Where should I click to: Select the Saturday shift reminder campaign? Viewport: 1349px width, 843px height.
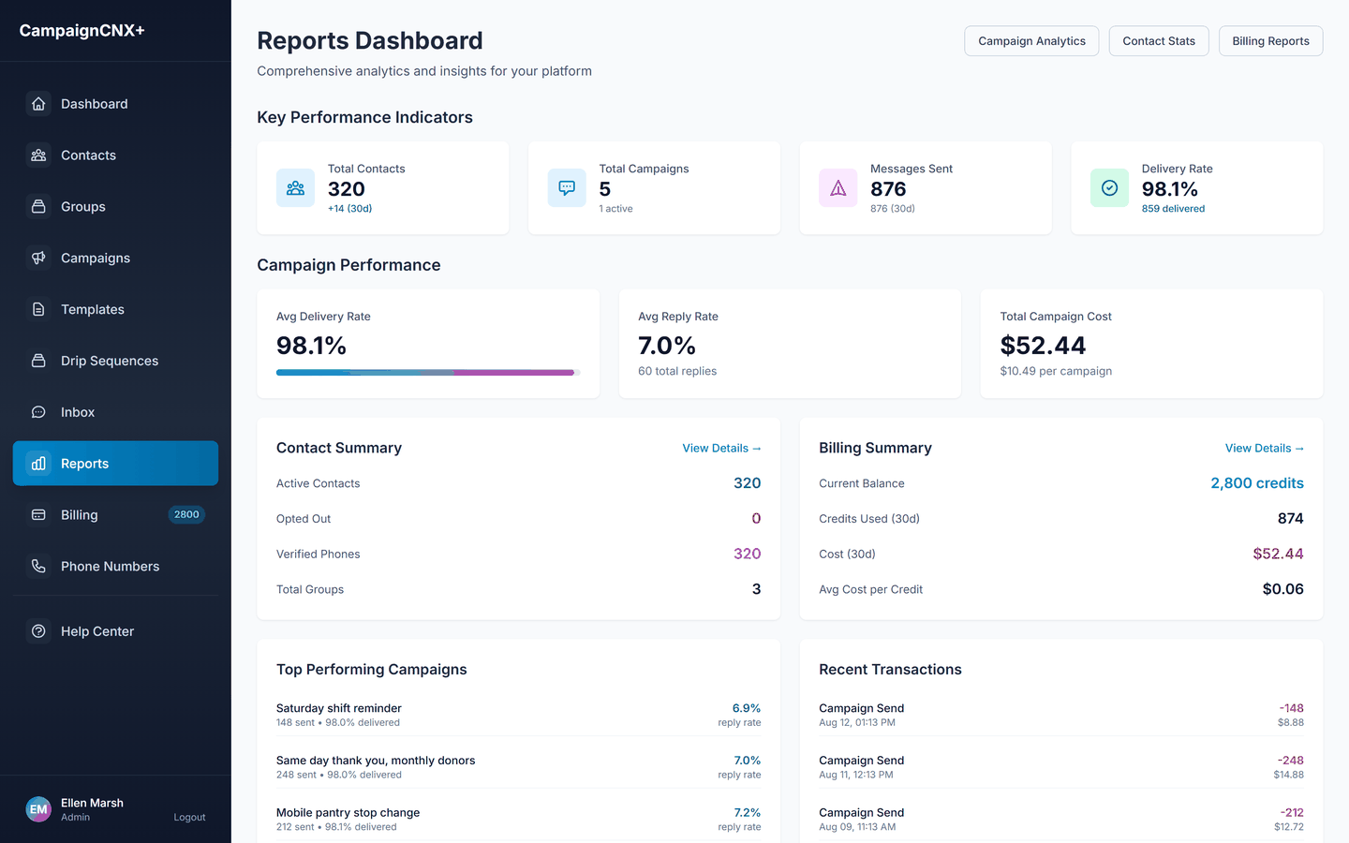click(x=518, y=715)
